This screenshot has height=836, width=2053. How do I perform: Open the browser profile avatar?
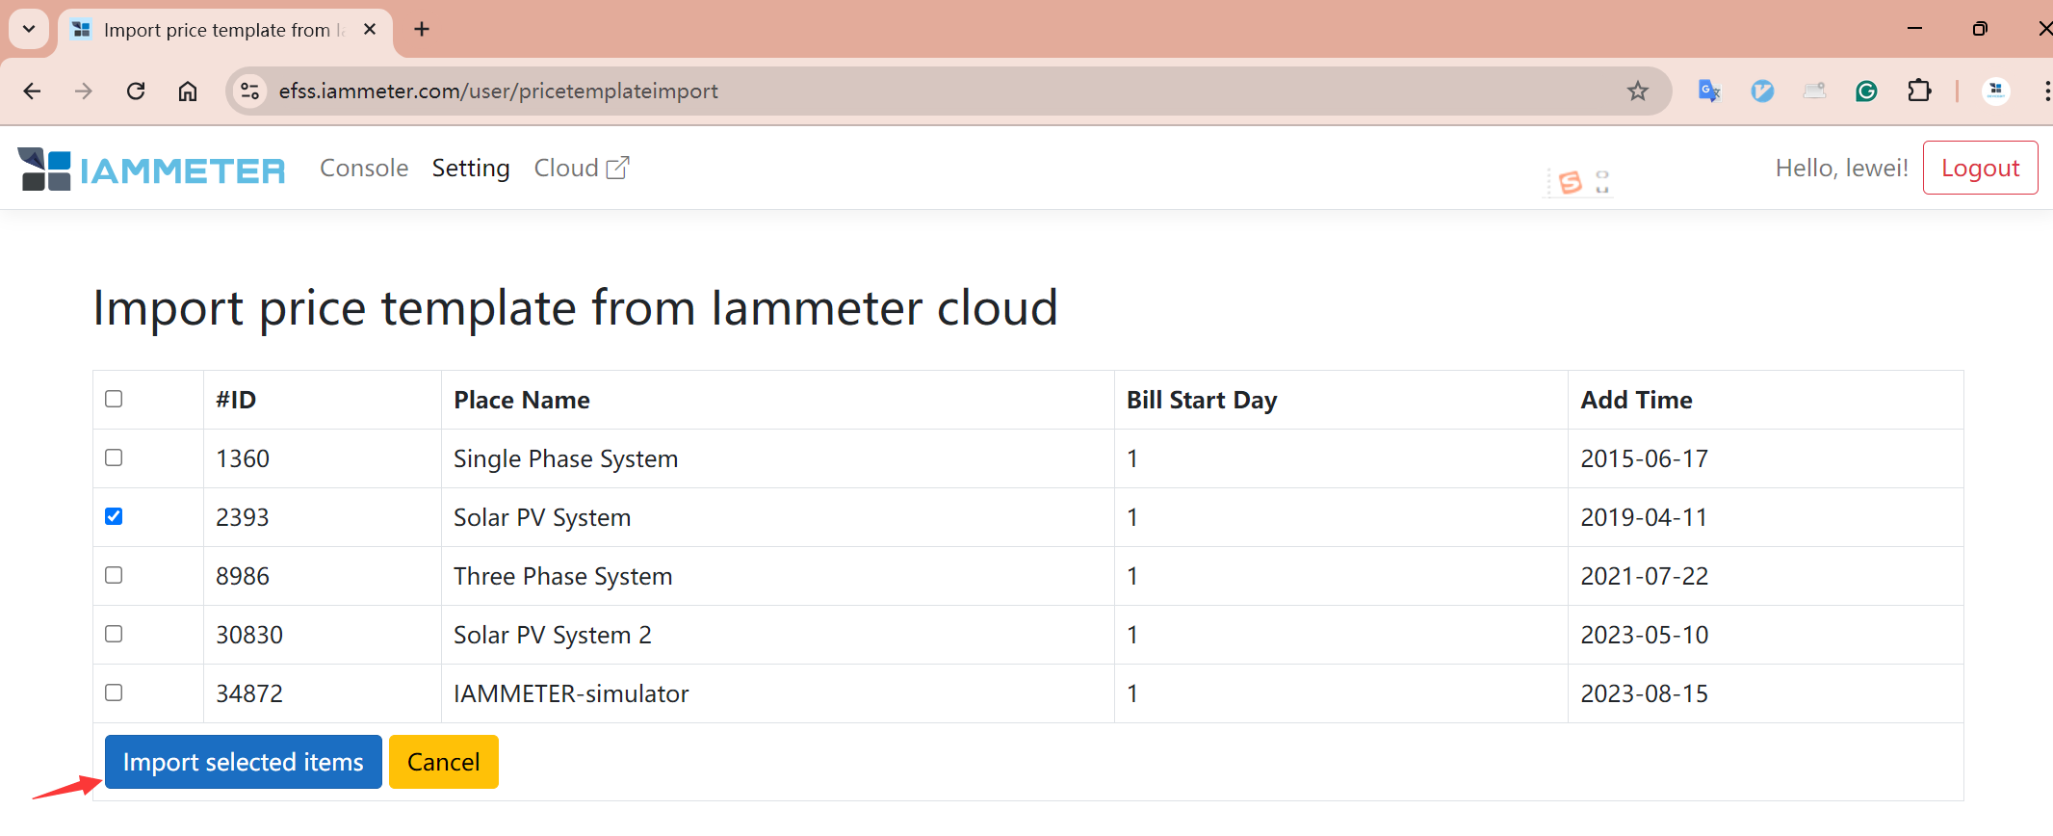click(1996, 91)
